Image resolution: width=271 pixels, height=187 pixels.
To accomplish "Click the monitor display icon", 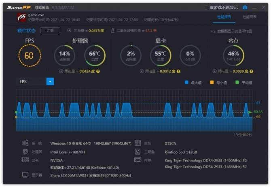I will pos(25,175).
